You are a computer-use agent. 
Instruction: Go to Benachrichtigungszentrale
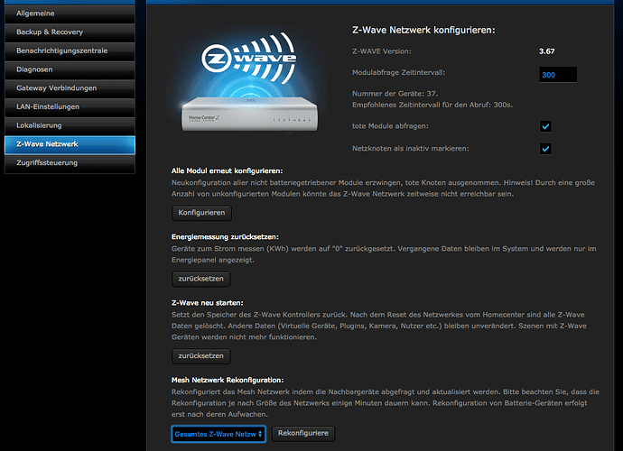pos(70,51)
